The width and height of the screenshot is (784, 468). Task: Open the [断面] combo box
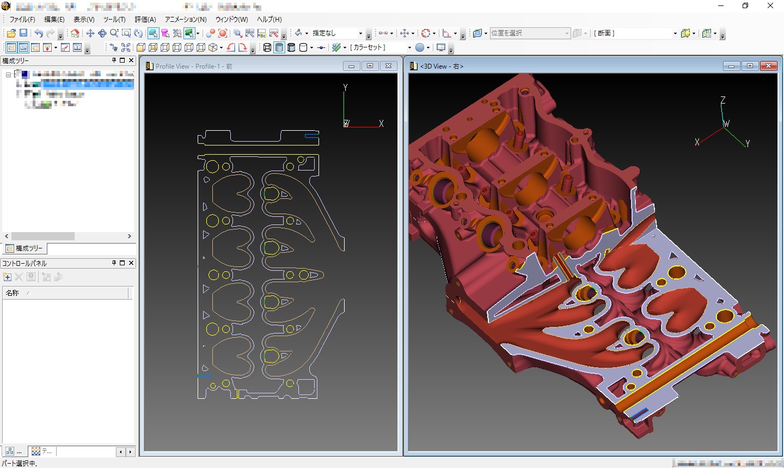(675, 33)
